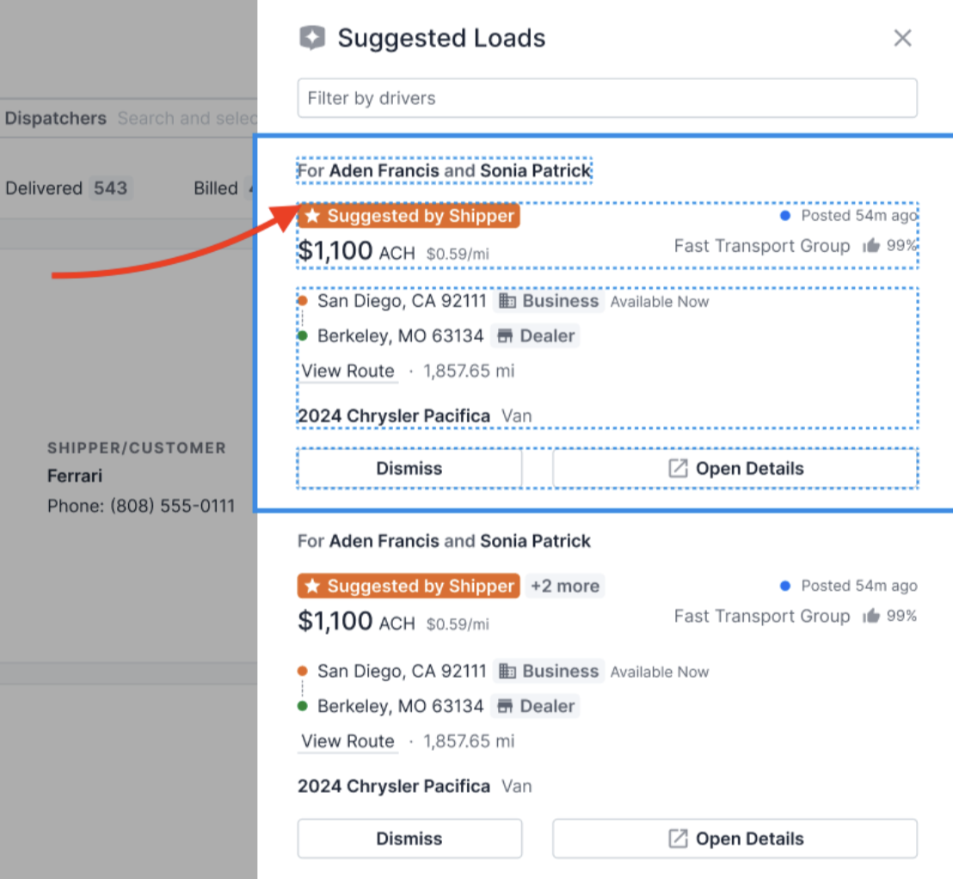Focus the Filter by drivers field

click(607, 98)
